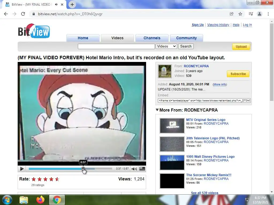The height and width of the screenshot is (205, 274).
Task: Click the video seek bar handle
Action: click(x=83, y=169)
